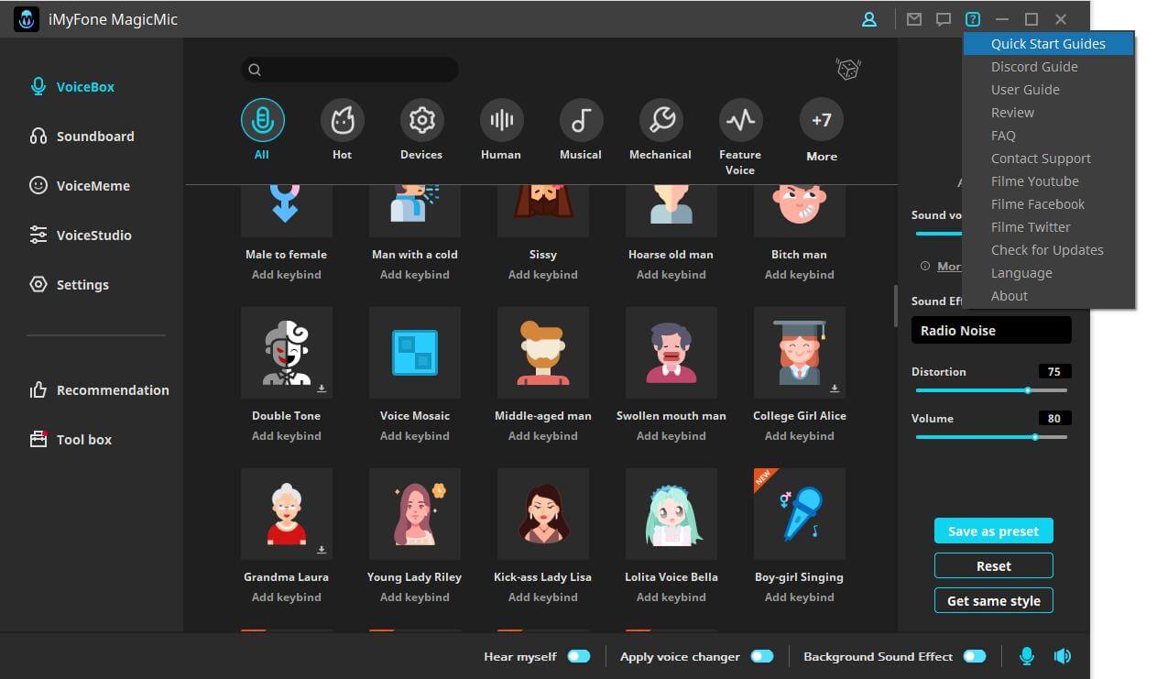Choose Check for Updates from help menu
Screen dimensions: 1157x679
[x=1049, y=250]
